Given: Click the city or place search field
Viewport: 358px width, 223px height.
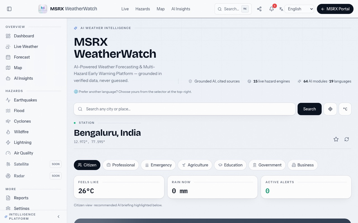Looking at the screenshot, I should pyautogui.click(x=185, y=109).
